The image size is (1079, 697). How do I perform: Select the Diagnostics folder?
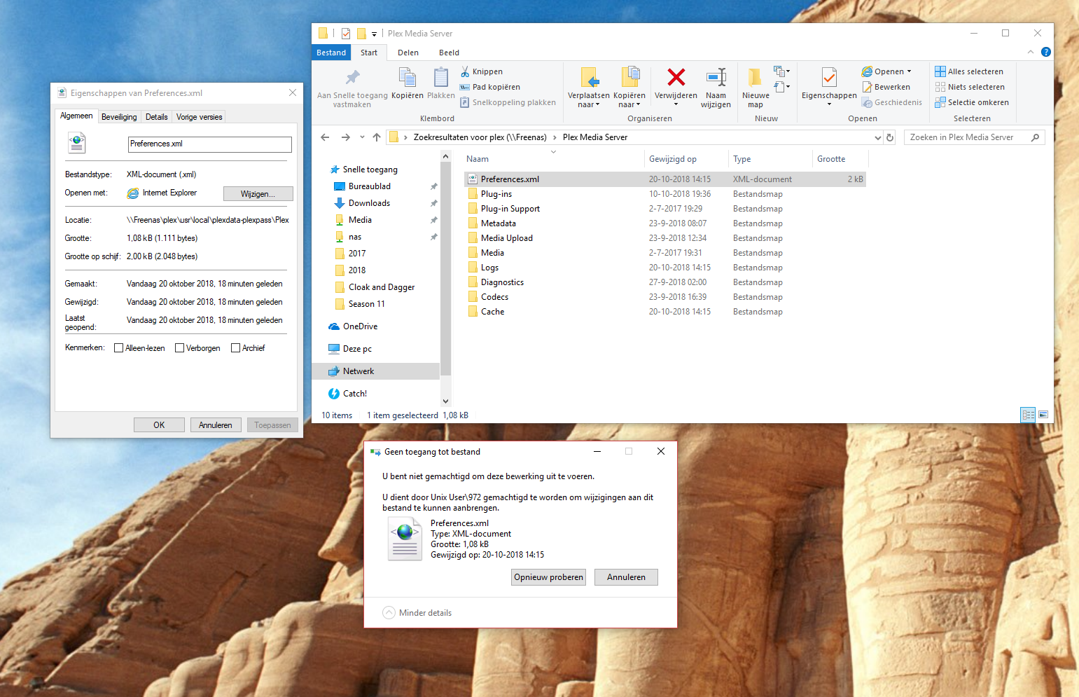(x=502, y=282)
